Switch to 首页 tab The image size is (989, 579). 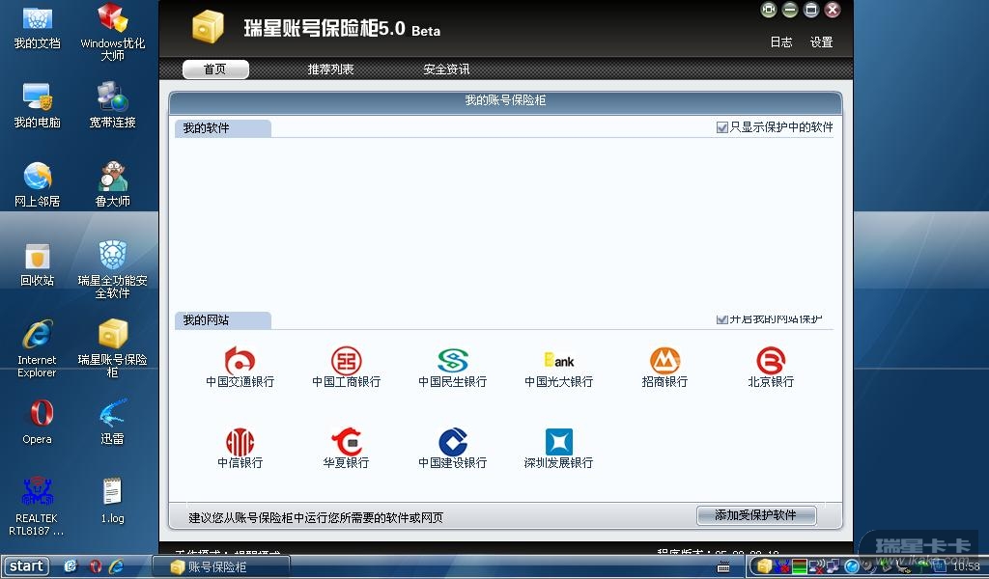[215, 69]
